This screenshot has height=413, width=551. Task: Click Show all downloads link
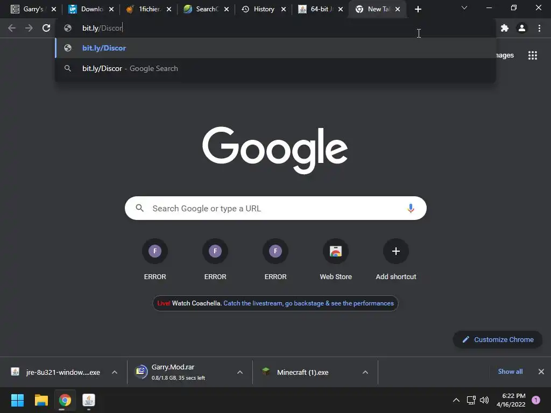point(510,372)
